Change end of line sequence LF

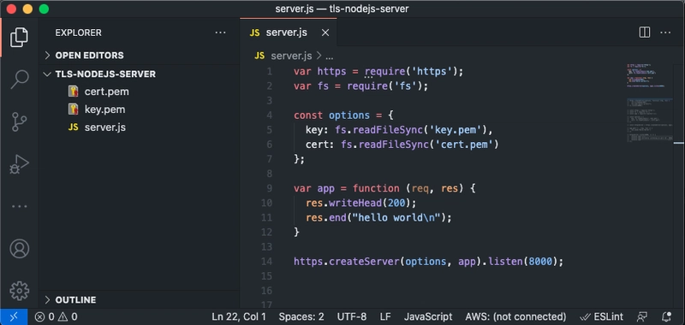coord(385,316)
